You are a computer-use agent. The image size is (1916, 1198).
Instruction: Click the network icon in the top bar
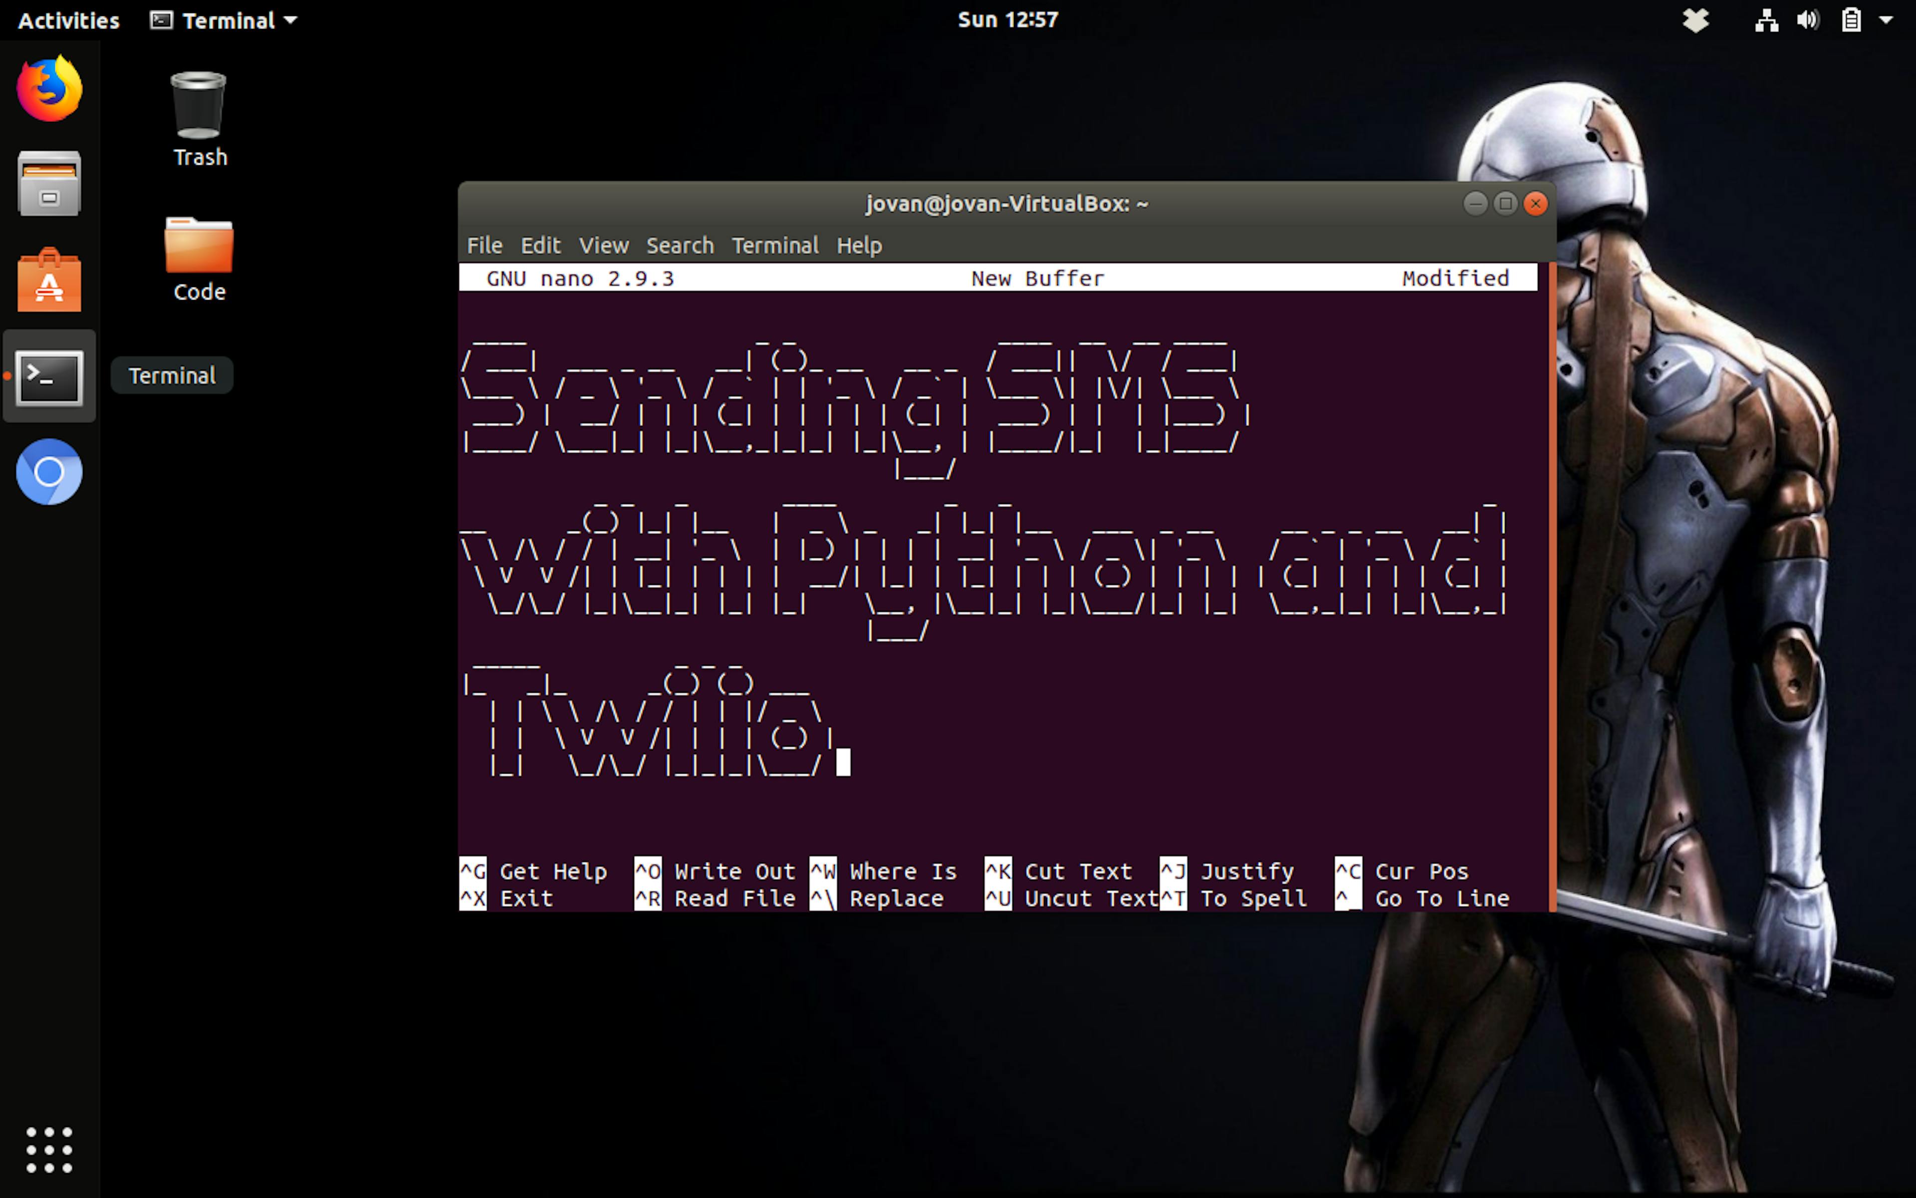pos(1766,20)
